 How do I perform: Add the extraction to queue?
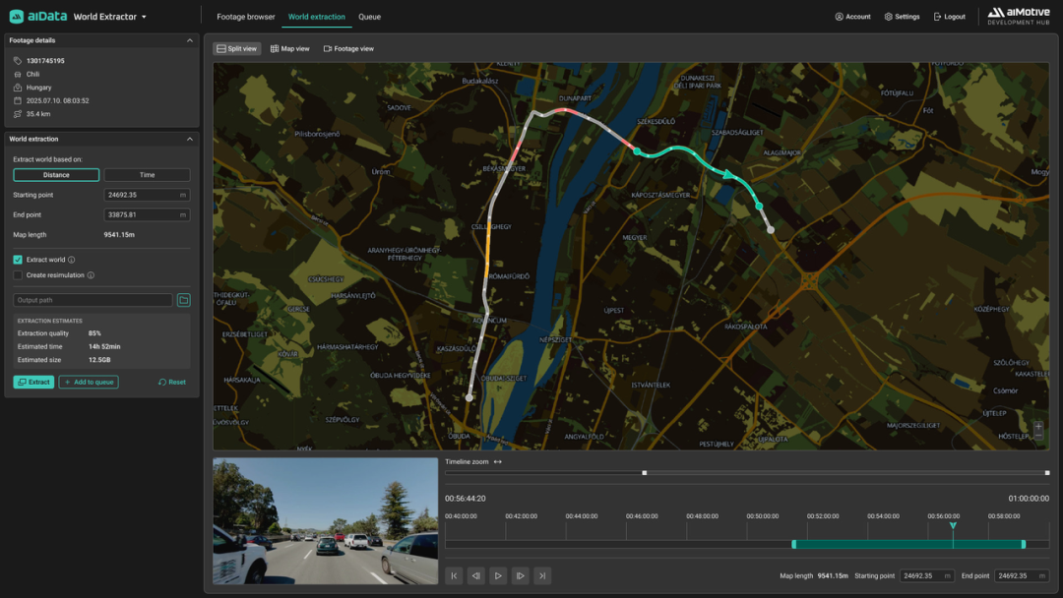[89, 382]
